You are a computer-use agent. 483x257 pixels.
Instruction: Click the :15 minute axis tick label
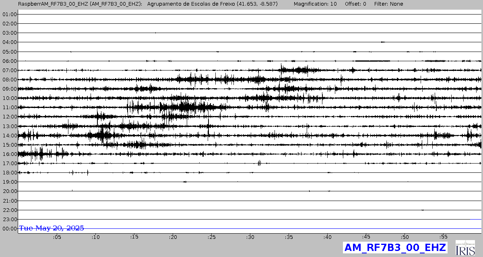pyautogui.click(x=134, y=237)
